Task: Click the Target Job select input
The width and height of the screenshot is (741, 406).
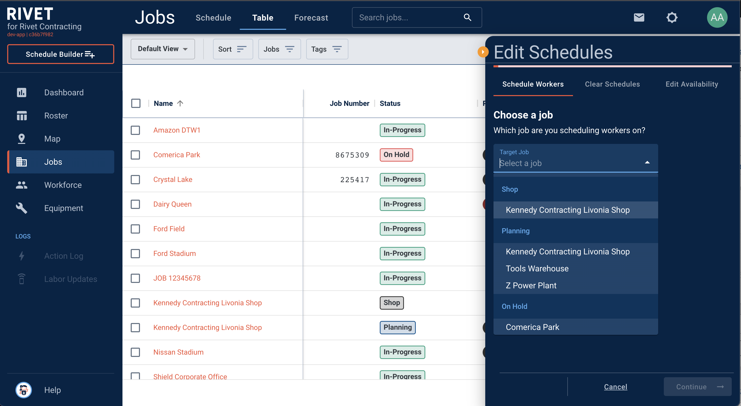Action: (x=576, y=158)
